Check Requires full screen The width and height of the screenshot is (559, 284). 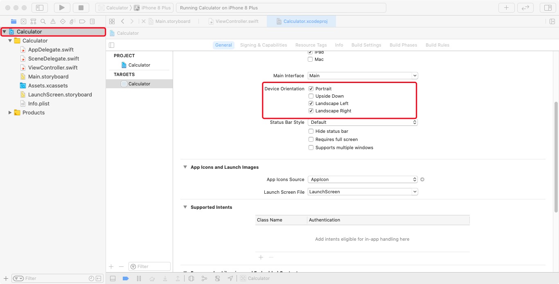(311, 139)
